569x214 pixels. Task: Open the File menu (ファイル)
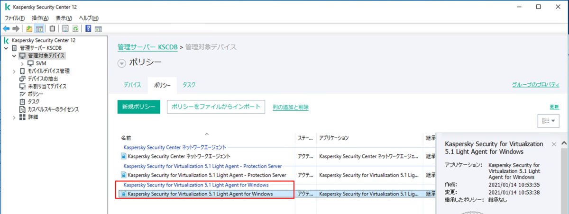point(15,18)
